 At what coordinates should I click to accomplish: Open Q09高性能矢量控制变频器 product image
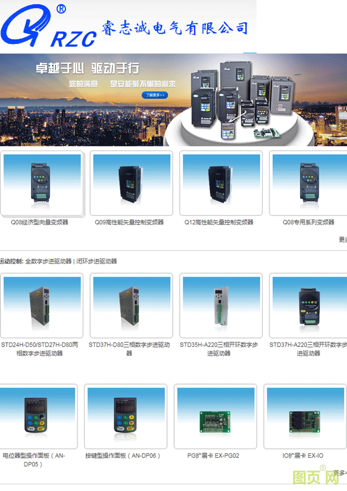point(131,183)
